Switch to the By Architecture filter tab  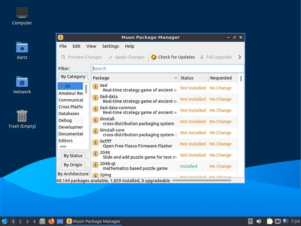coord(73,174)
